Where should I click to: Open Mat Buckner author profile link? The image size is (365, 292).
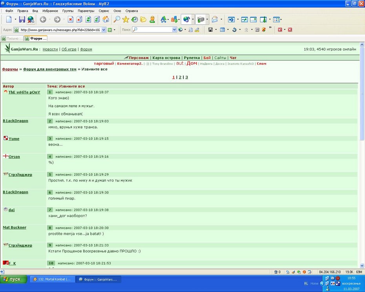(15, 228)
